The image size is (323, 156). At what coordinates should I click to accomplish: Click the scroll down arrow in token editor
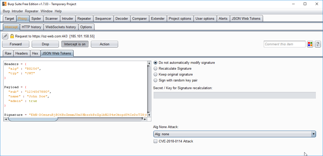149,115
